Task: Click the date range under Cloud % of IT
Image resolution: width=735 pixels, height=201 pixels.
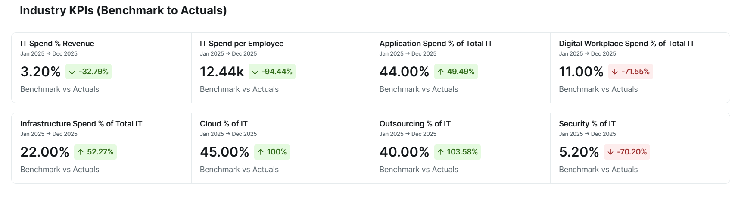Action: (x=228, y=134)
